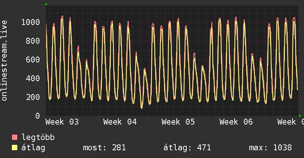The image size is (304, 158).
Task: Click the 'max: 1038' statistic
Action: click(x=270, y=148)
